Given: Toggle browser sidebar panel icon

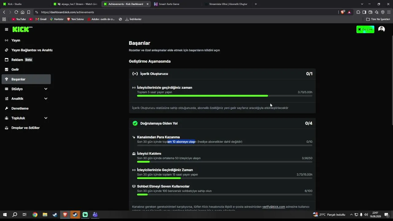Looking at the screenshot, I should (x=364, y=12).
